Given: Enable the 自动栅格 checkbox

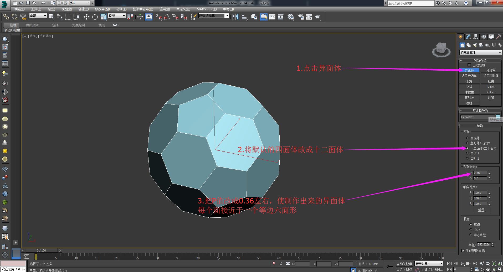Looking at the screenshot, I should [x=469, y=65].
